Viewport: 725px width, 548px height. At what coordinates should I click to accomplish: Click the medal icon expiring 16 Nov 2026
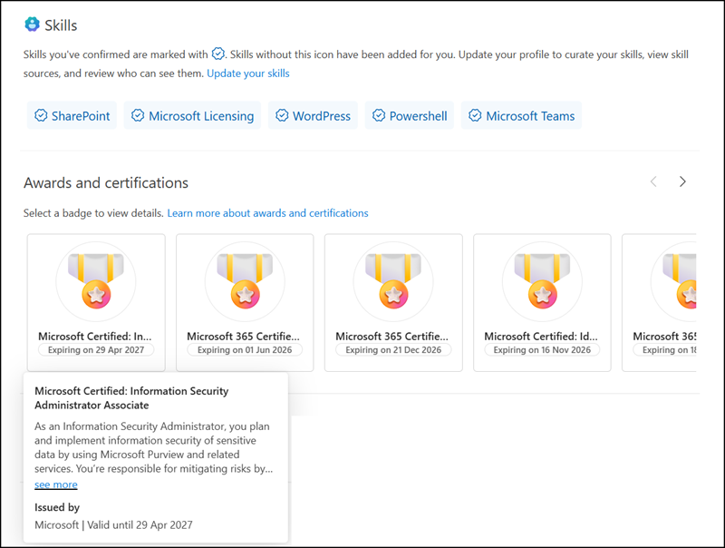pos(542,281)
